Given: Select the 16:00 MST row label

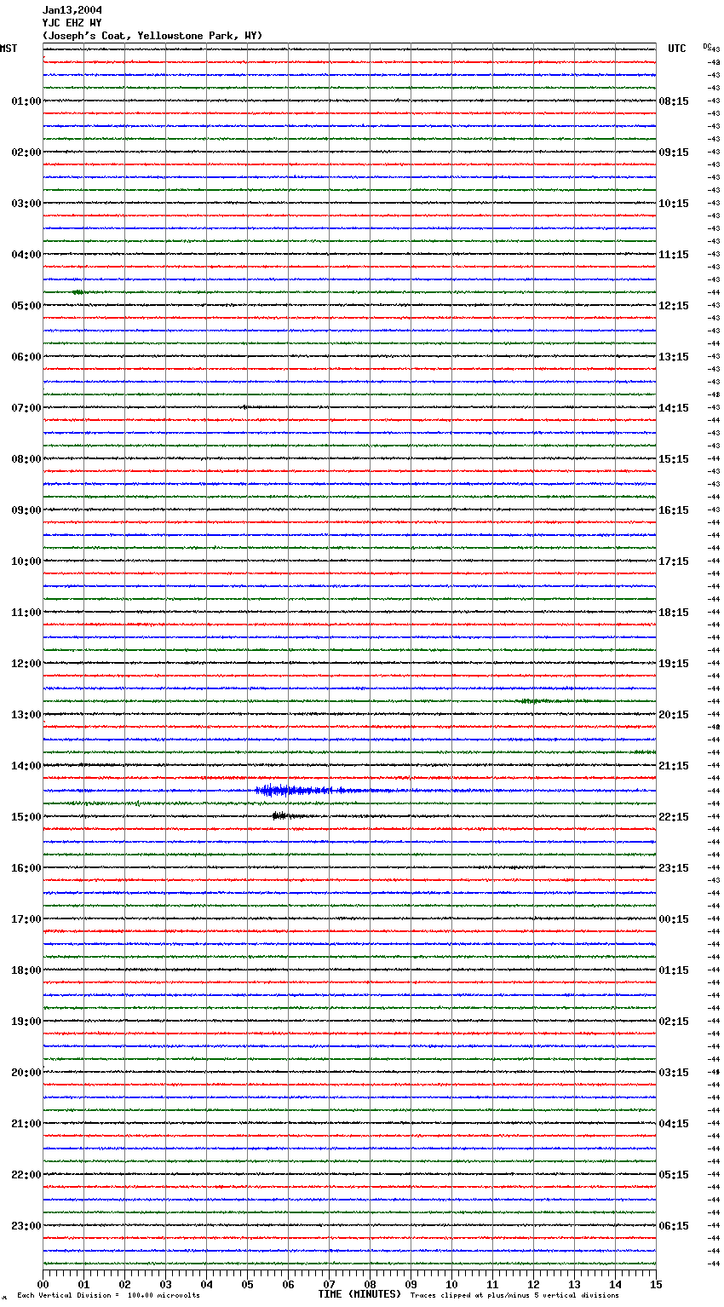Looking at the screenshot, I should 26,868.
